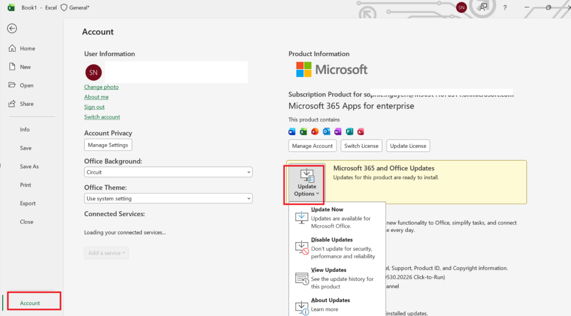Open Manage Settings for Account Privacy

click(x=108, y=145)
